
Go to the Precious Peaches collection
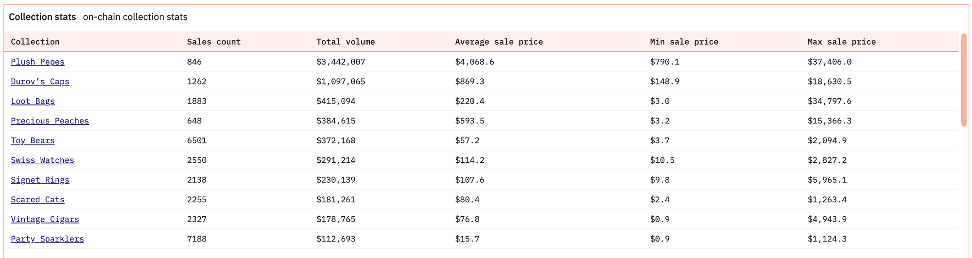point(50,121)
